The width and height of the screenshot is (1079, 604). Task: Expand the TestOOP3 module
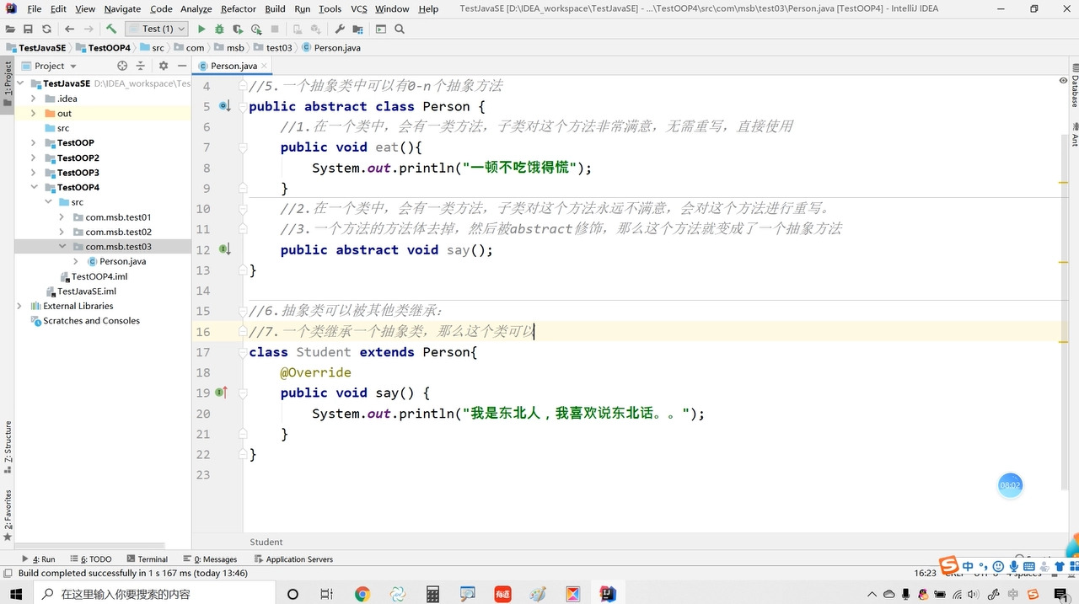(x=34, y=173)
